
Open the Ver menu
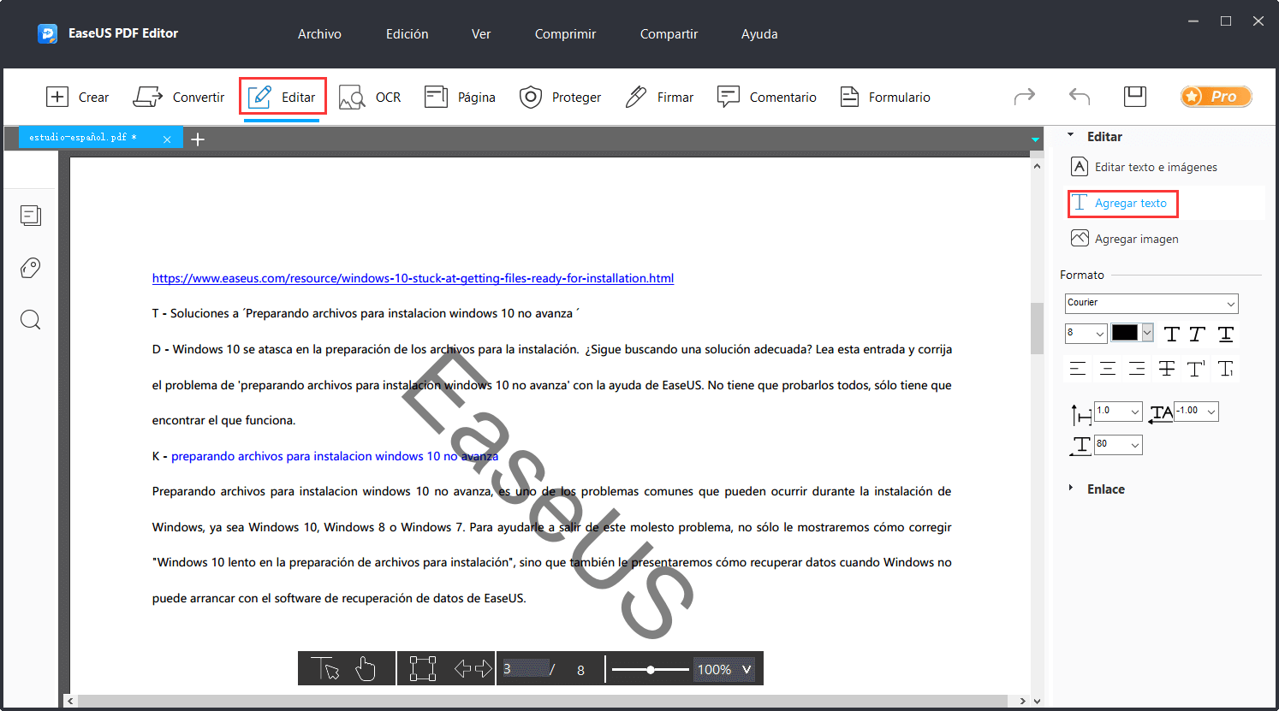[481, 34]
